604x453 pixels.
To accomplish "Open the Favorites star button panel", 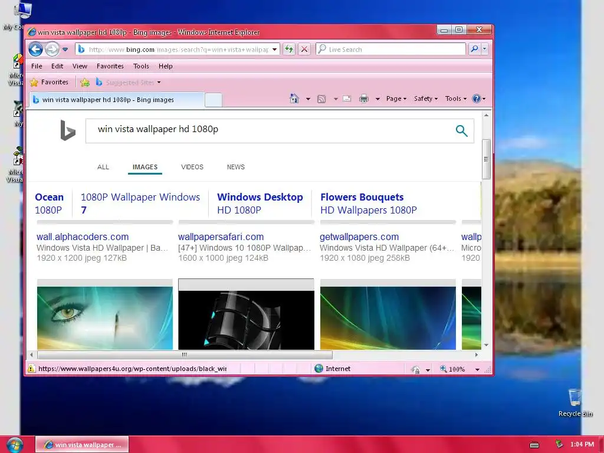I will [50, 82].
